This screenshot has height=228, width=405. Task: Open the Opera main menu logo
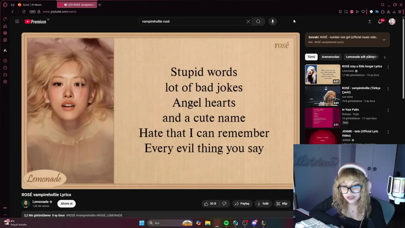(x=5, y=5)
